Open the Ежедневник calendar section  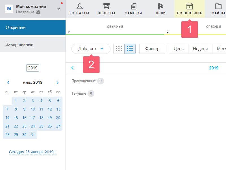190,9
